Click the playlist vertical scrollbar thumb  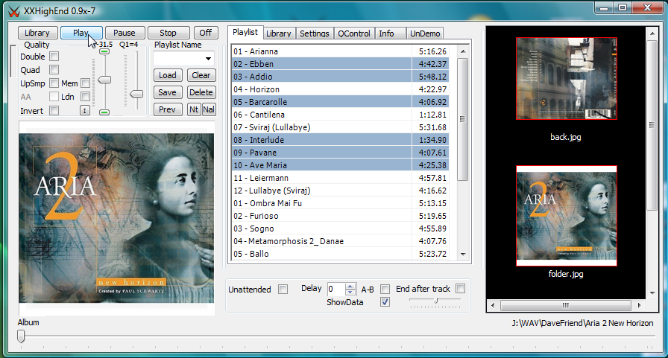(x=463, y=120)
